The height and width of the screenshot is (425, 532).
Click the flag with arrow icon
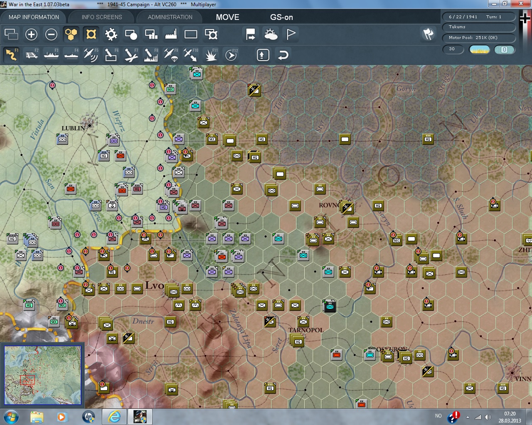point(251,34)
